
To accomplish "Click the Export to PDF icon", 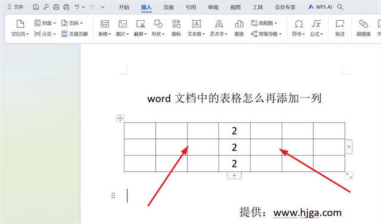I will [46, 7].
